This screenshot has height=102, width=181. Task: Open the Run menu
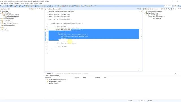[x=31, y=3]
